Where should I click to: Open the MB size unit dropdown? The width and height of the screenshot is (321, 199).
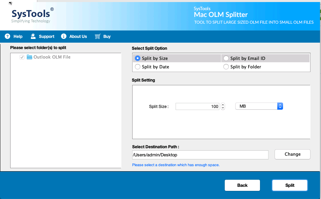click(259, 106)
